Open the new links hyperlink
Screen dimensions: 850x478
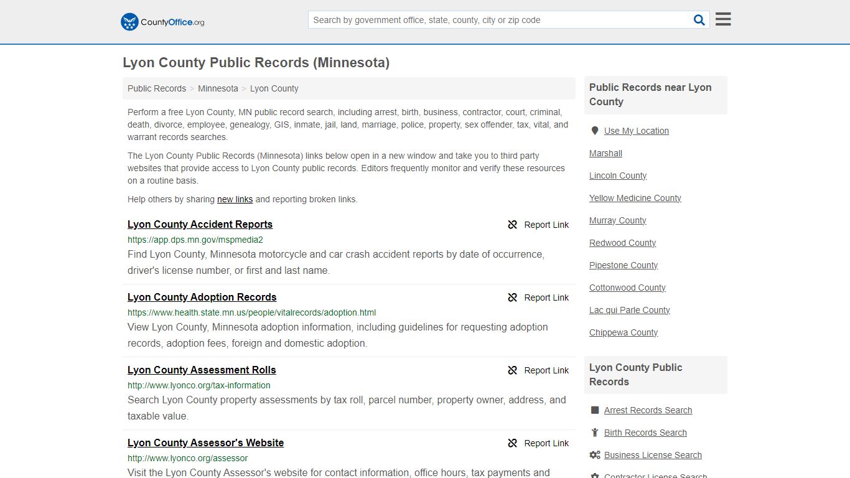(235, 199)
